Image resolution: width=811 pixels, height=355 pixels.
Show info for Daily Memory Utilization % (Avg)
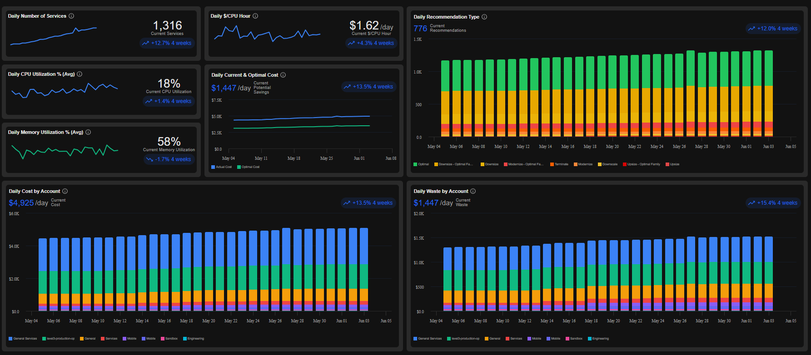click(x=88, y=132)
